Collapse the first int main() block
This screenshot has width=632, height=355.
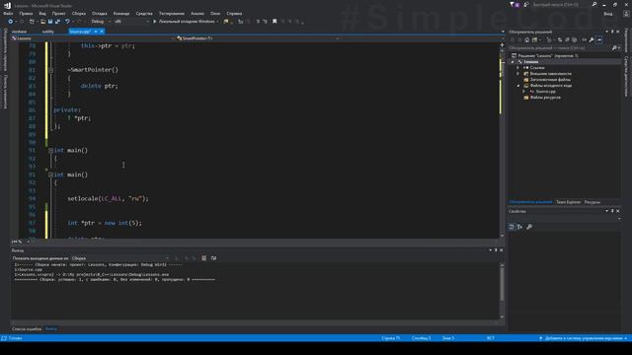click(x=50, y=151)
